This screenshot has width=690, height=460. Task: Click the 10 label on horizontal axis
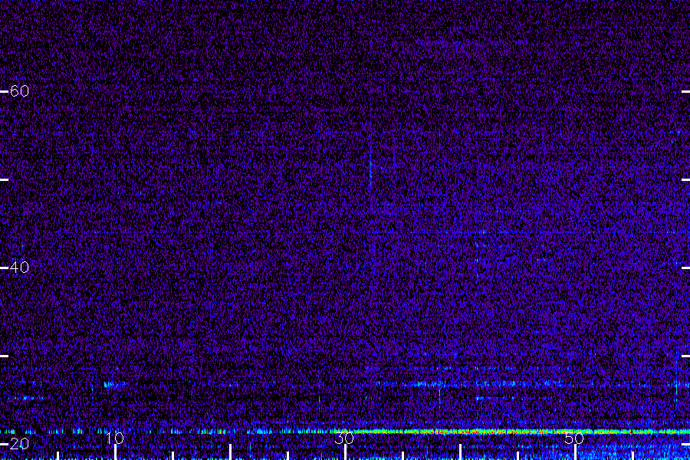click(115, 438)
